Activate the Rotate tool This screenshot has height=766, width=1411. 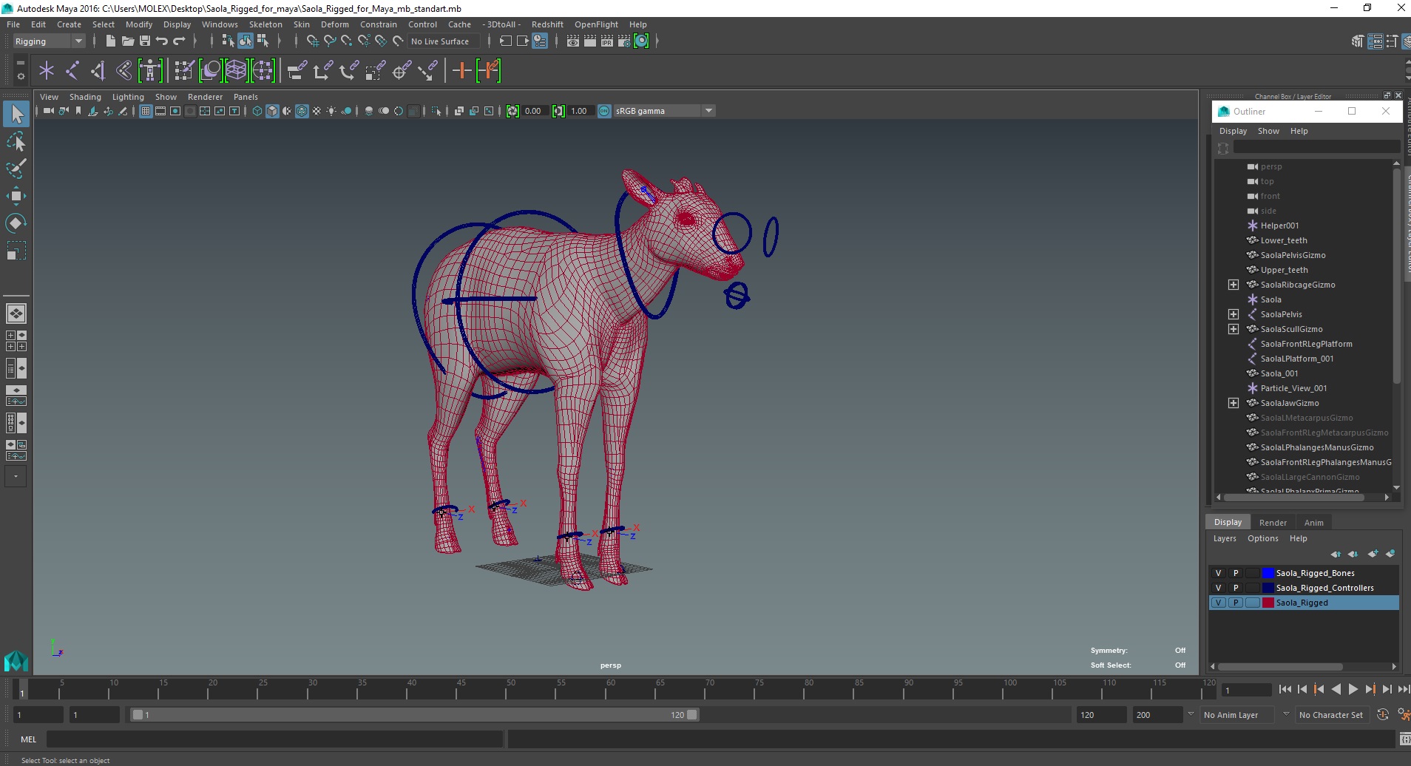pos(16,223)
